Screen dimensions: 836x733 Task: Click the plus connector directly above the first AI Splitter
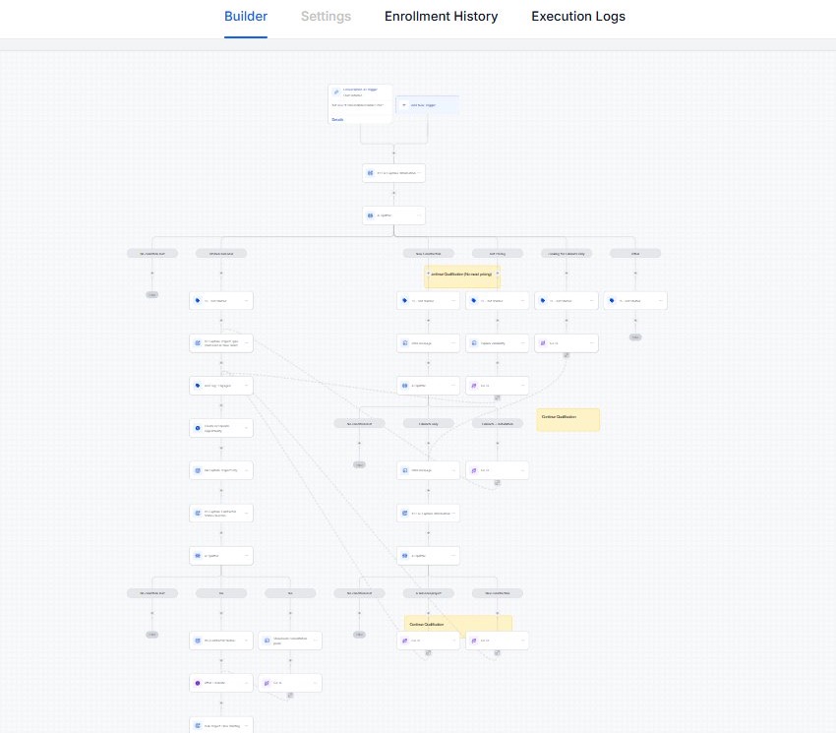[x=394, y=193]
